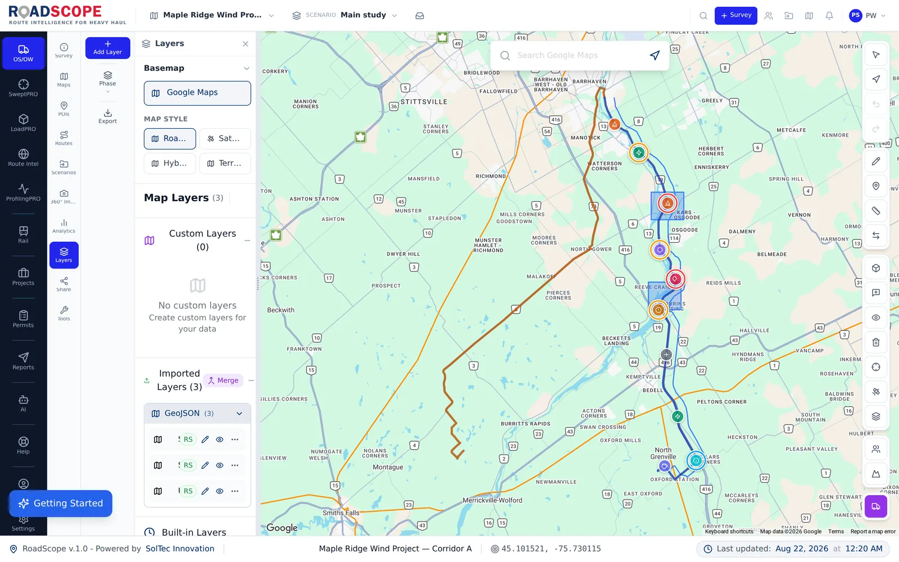The height and width of the screenshot is (562, 899).
Task: Open the PW user account menu
Action: pos(868,16)
